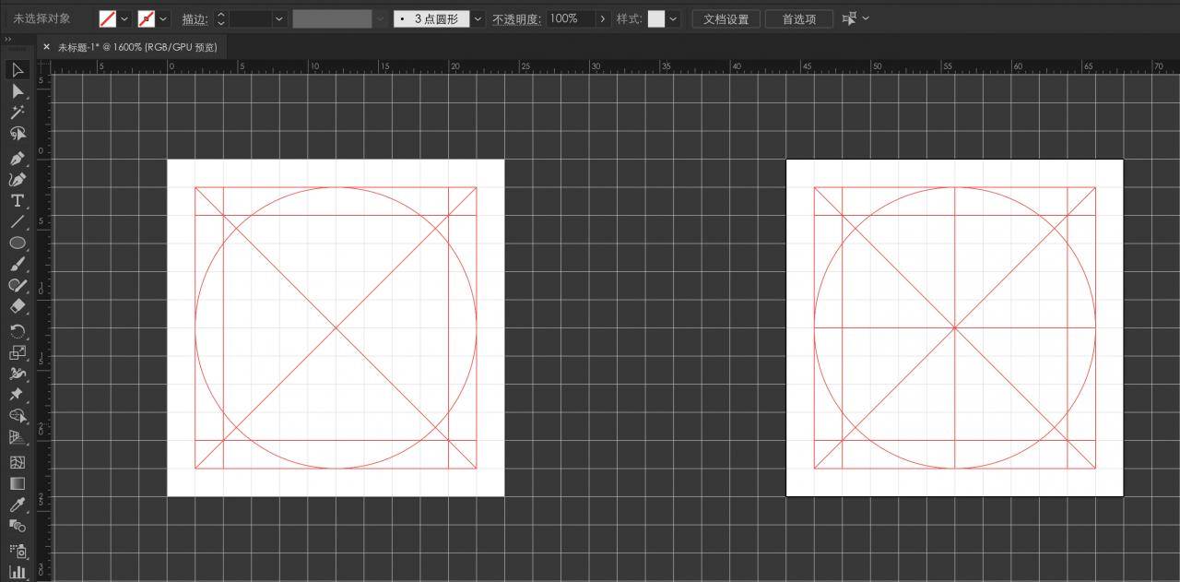This screenshot has height=582, width=1180.
Task: Select the Magic Wand tool
Action: 17,113
